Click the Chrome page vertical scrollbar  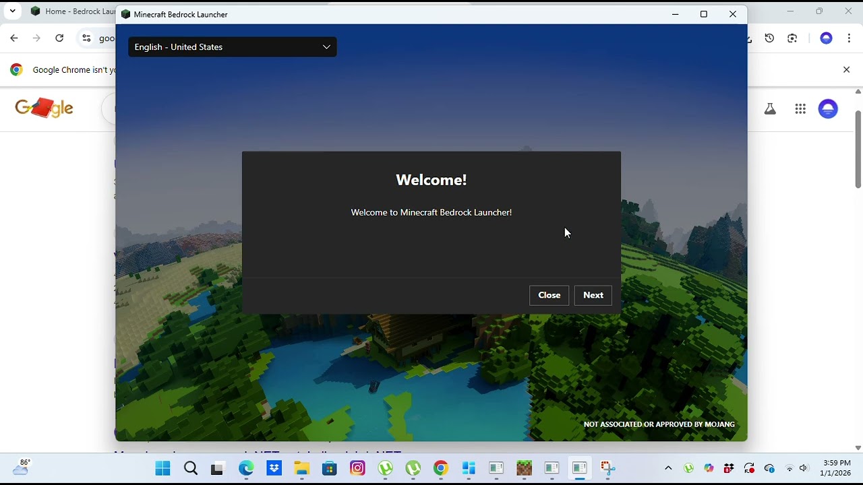pyautogui.click(x=858, y=150)
